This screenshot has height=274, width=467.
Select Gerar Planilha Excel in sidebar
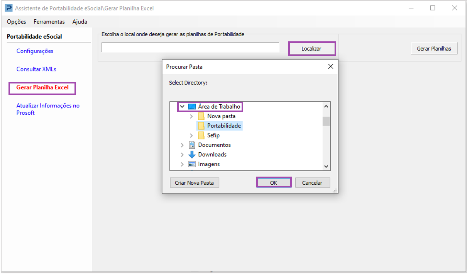coord(42,87)
